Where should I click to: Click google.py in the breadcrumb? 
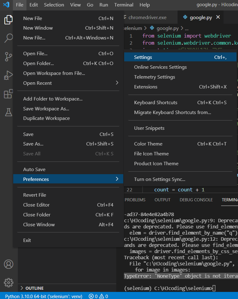(168, 28)
